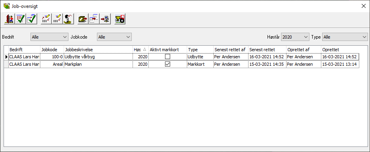Select the Udbytte vårbyg job description cell
The width and height of the screenshot is (370, 152).
pos(98,57)
